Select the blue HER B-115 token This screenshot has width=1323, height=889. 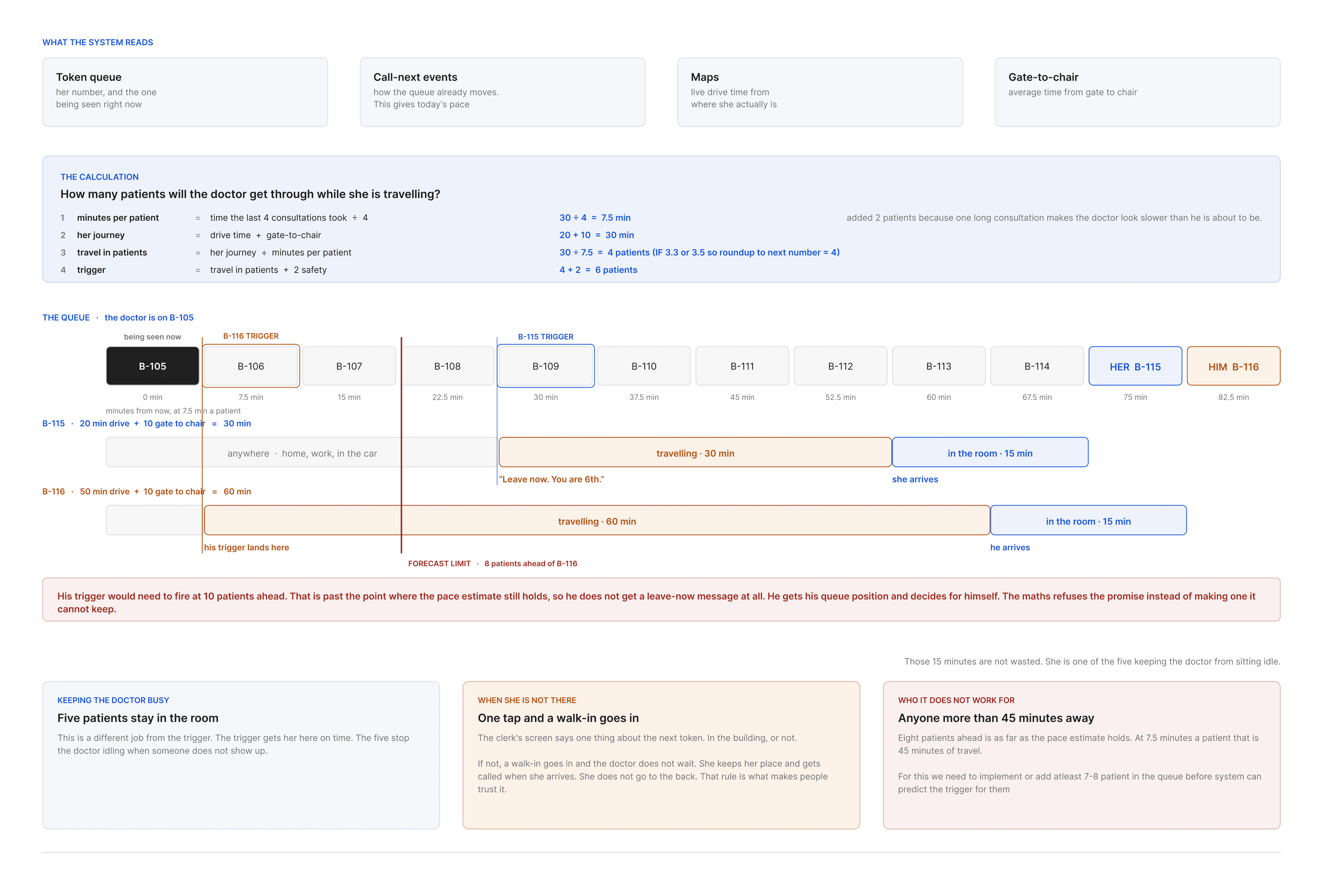coord(1135,366)
